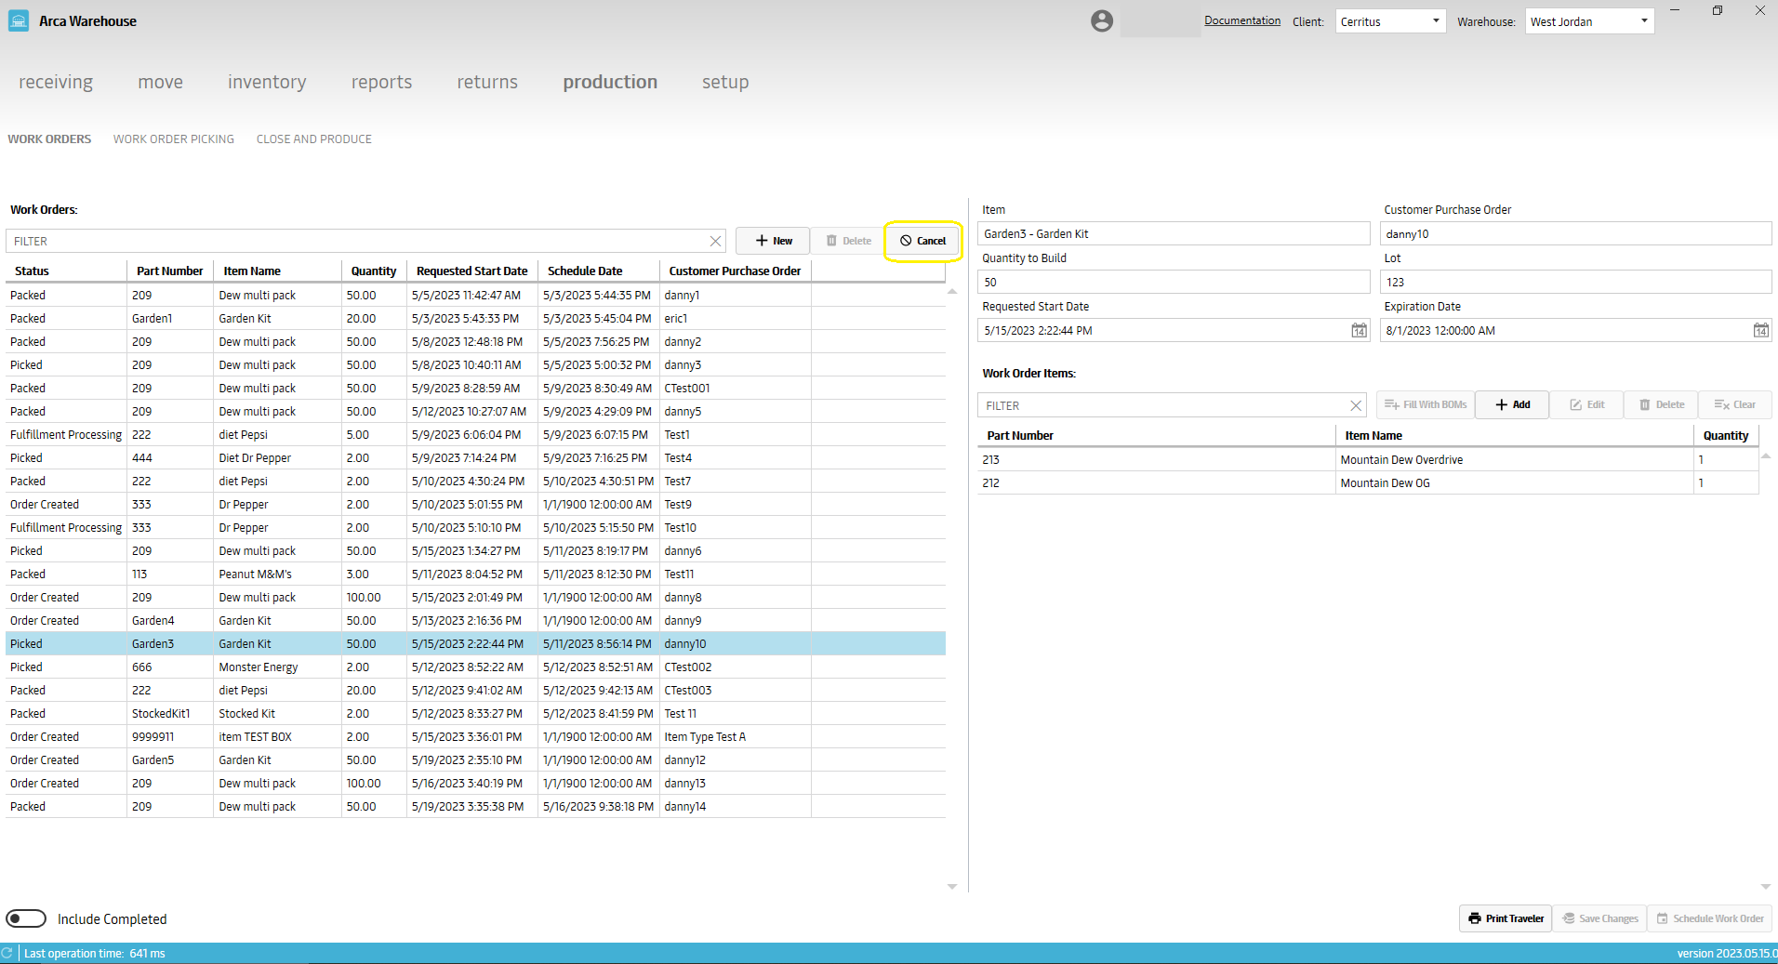Clear the Work Order Items filter

pyautogui.click(x=1355, y=406)
